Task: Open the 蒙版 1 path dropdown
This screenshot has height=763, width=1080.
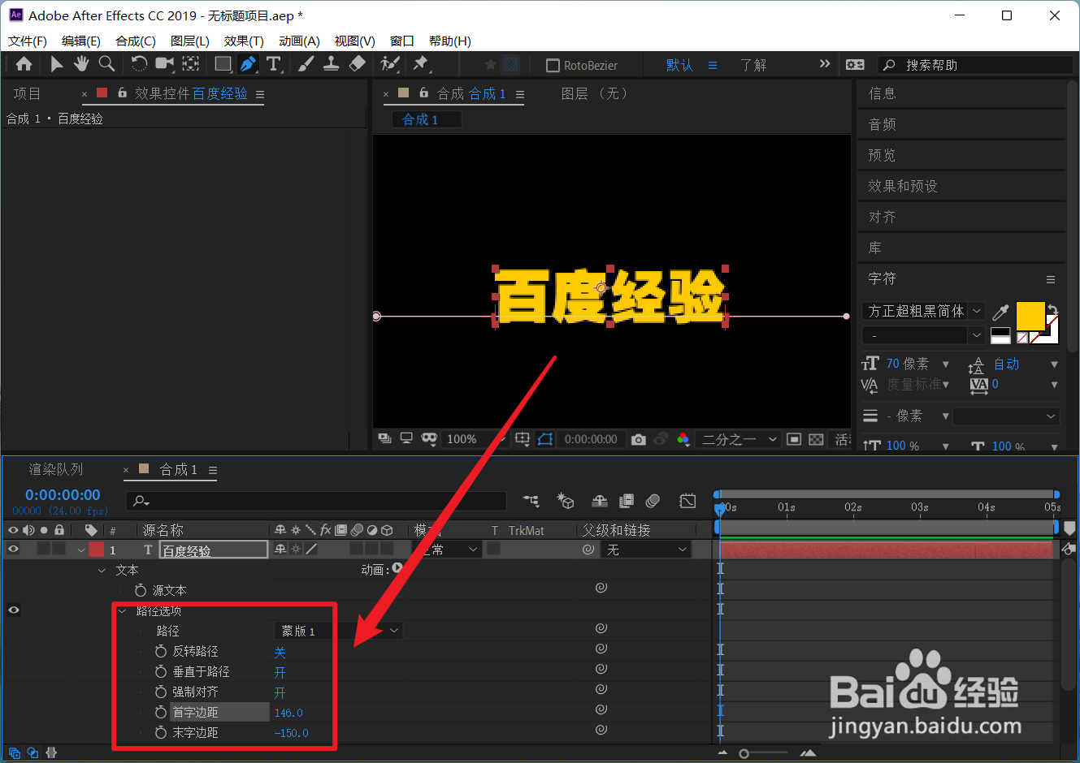Action: pos(338,631)
